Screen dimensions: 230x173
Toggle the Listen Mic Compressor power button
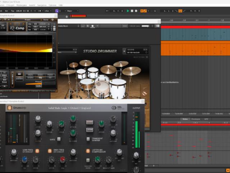pyautogui.click(x=88, y=151)
